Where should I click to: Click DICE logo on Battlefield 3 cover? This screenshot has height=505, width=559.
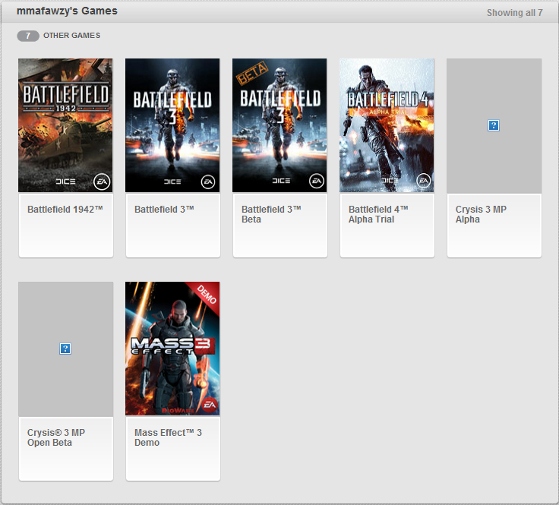pyautogui.click(x=172, y=182)
